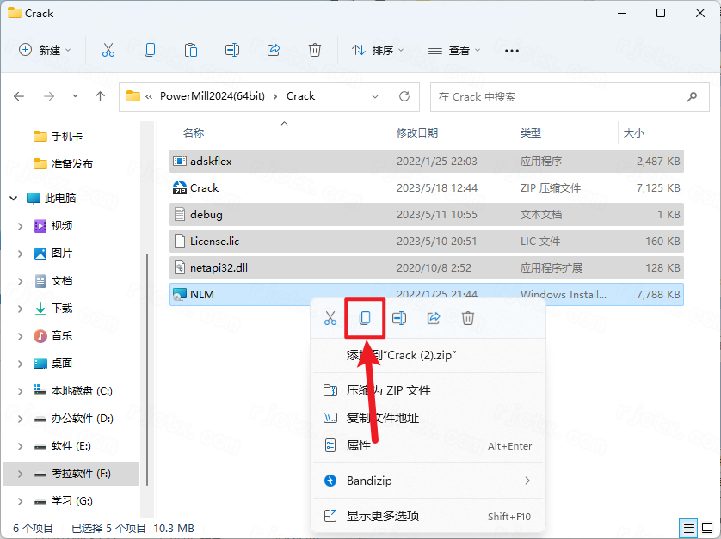Viewport: 721px width, 539px height.
Task: Expand the 本地磁盘 (C:) drive node
Action: (x=21, y=390)
